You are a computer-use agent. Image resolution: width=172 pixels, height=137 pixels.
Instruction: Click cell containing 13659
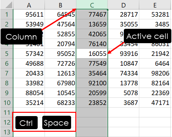(92, 24)
